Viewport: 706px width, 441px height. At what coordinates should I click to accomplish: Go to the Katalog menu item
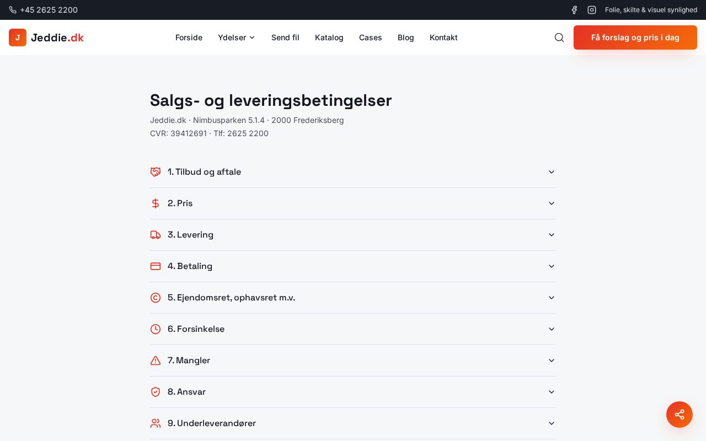pyautogui.click(x=329, y=37)
